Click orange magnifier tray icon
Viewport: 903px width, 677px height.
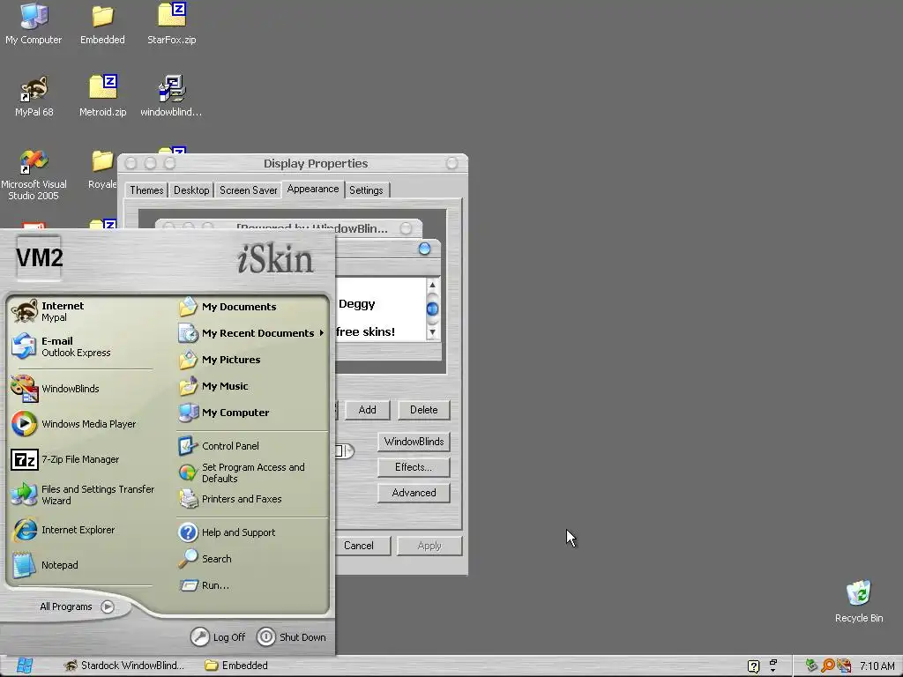coord(827,666)
